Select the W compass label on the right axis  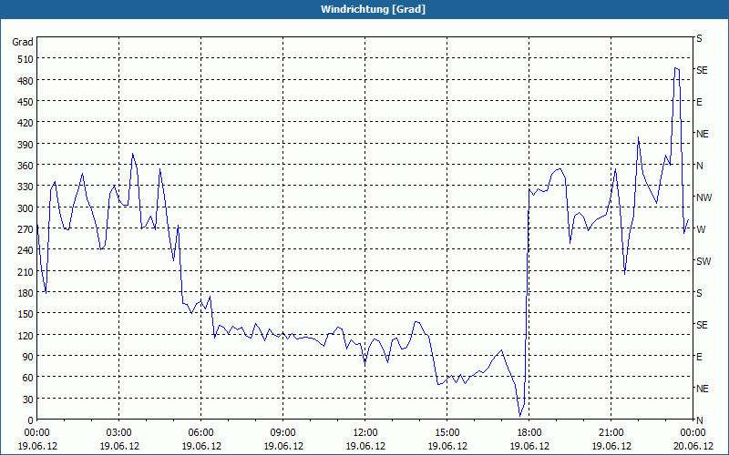[701, 229]
